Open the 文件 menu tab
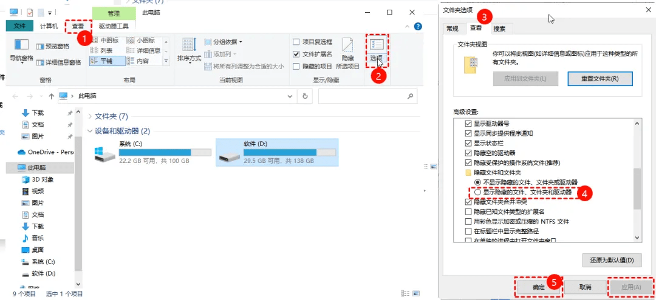 pyautogui.click(x=19, y=26)
